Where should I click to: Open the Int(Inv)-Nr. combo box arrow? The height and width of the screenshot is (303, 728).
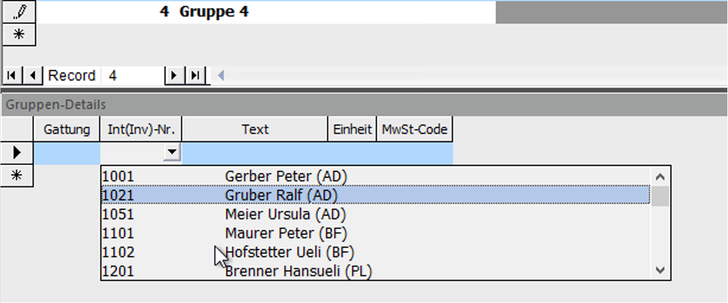point(172,151)
